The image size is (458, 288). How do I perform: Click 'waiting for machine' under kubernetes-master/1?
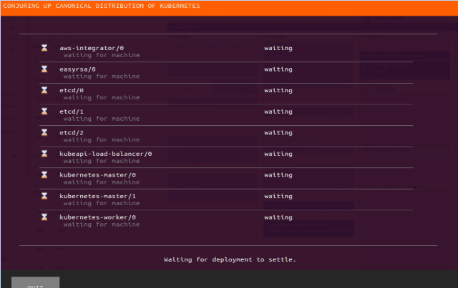[x=102, y=204]
